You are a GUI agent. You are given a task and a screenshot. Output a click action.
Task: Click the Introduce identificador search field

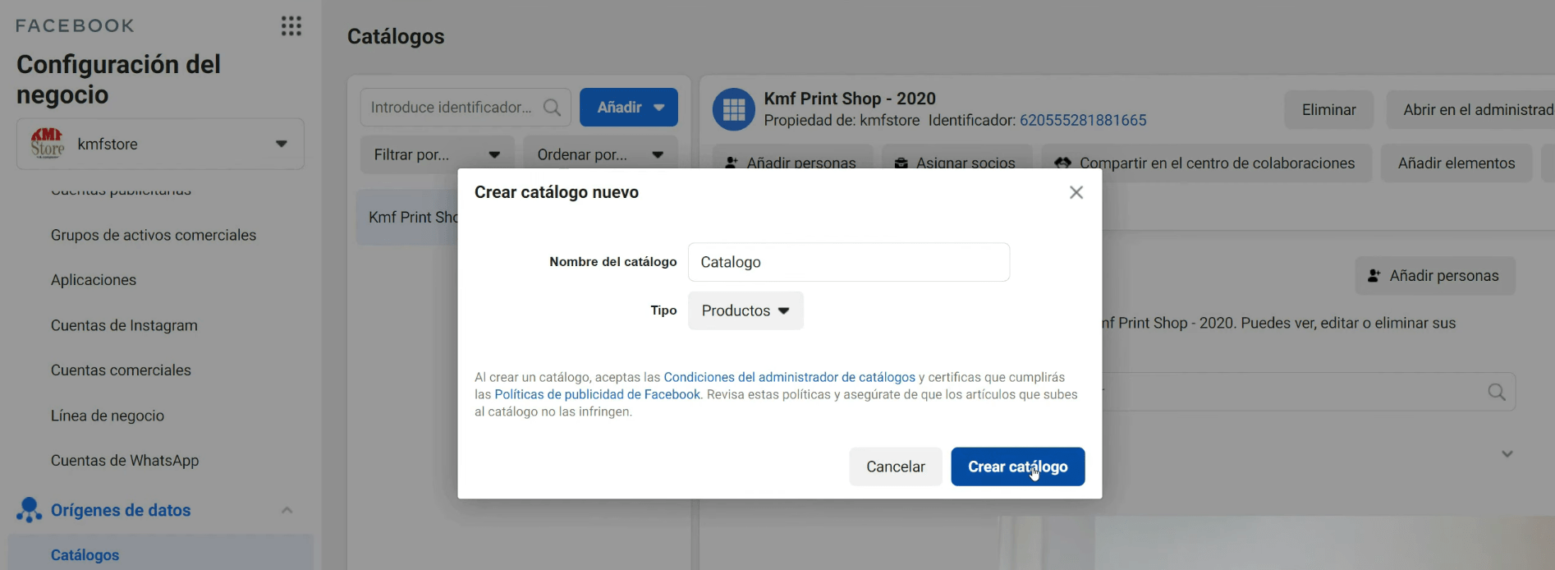point(466,108)
